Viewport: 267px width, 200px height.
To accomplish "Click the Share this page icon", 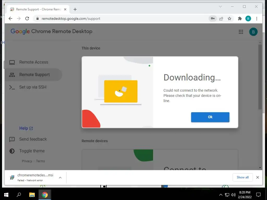I will point(221,18).
